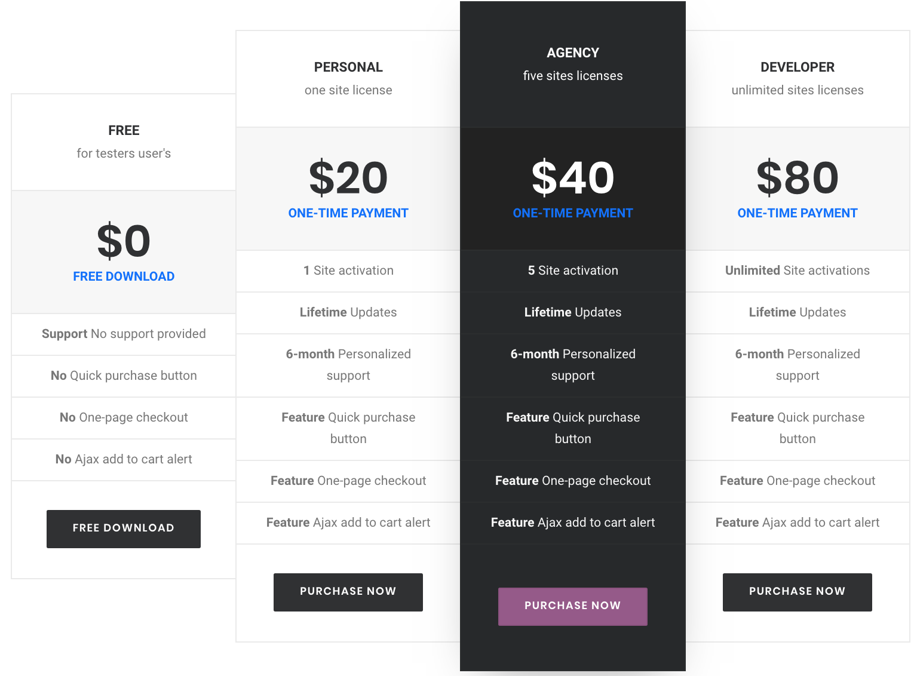Click 'Unlimited Site activations' row

(798, 271)
